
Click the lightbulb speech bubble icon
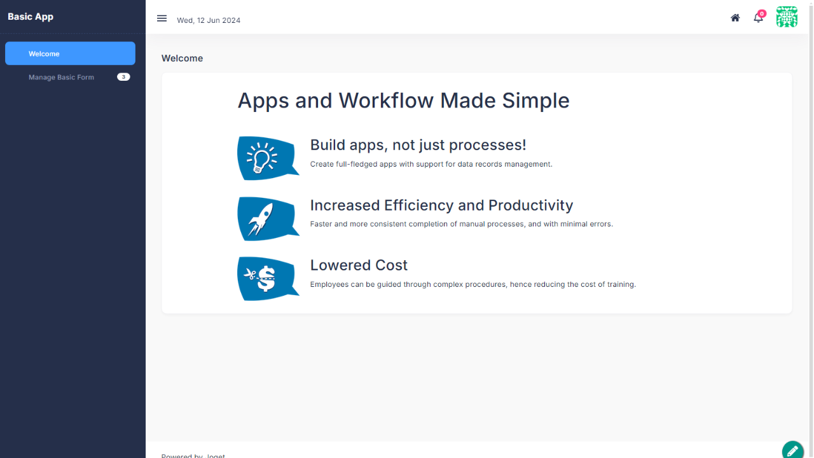(x=267, y=158)
